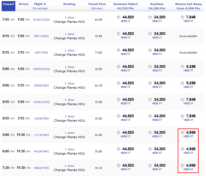The image size is (206, 176).
Task: Select Anytime fare for 7:45 AM flight 6142/2302
Action: (x=150, y=17)
